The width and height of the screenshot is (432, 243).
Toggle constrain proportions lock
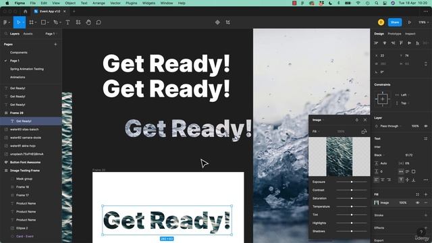(426, 63)
